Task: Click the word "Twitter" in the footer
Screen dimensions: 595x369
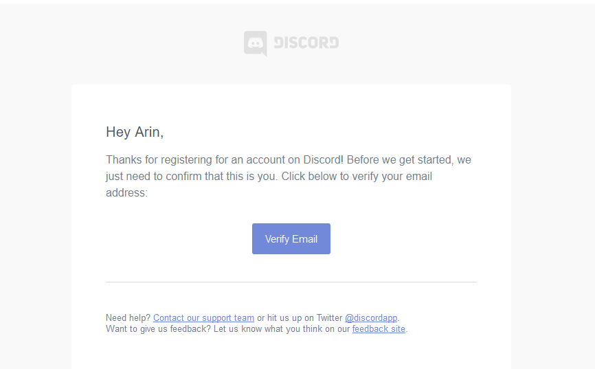Action: click(329, 317)
